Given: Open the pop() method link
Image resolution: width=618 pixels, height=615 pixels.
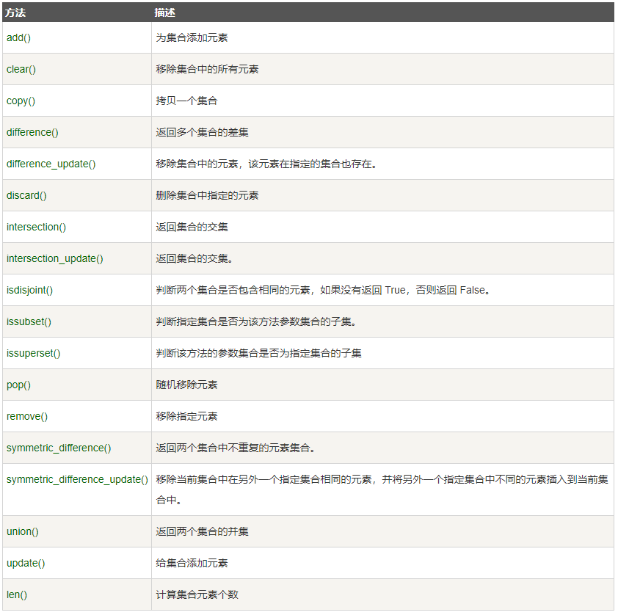Looking at the screenshot, I should pos(18,385).
